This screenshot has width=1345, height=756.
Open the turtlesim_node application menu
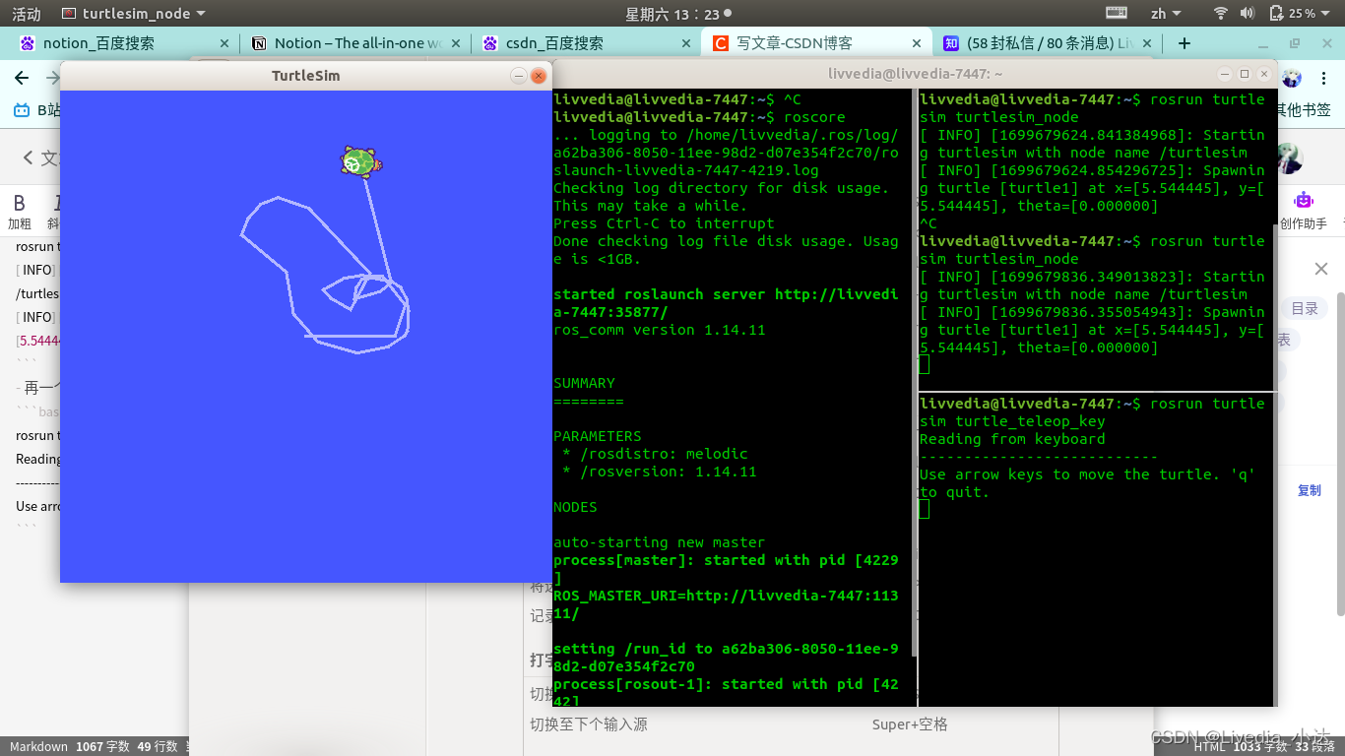[x=134, y=14]
